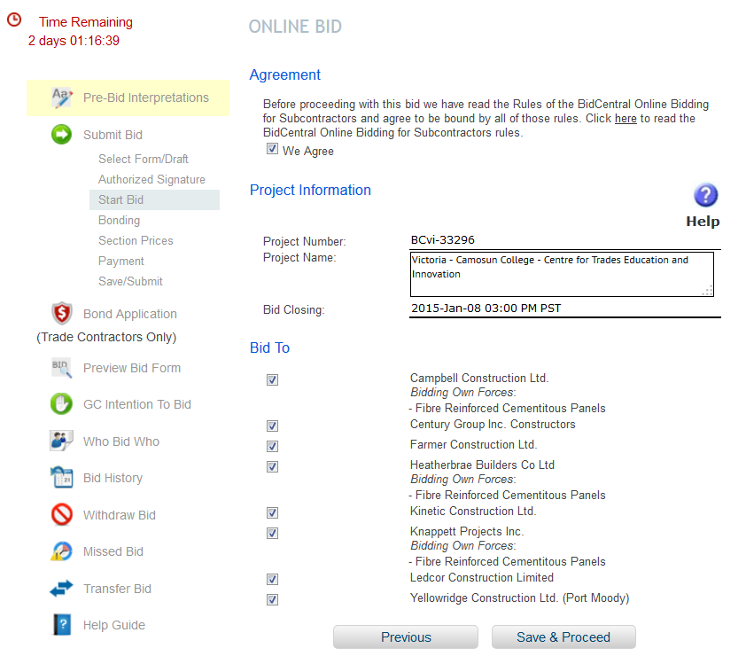Click the Transfer Bid arrows icon
The image size is (746, 664).
(x=61, y=589)
